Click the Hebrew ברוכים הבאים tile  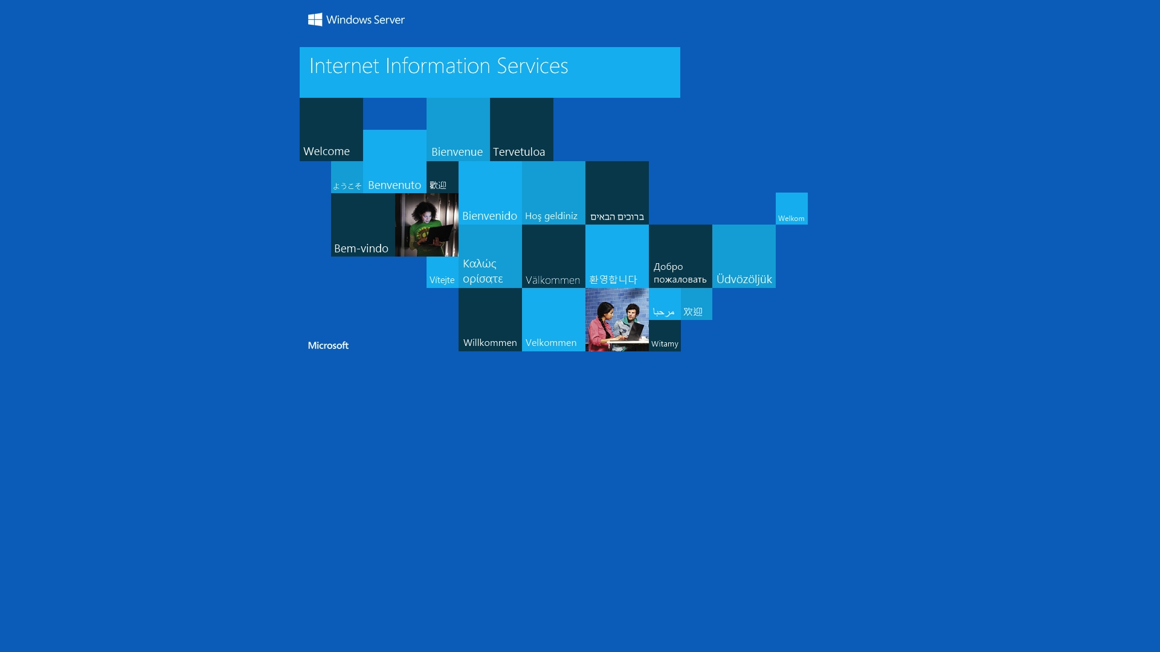click(x=617, y=192)
